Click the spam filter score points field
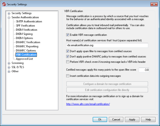Image resolution: width=160 pixels, height=126 pixels. pos(144,70)
